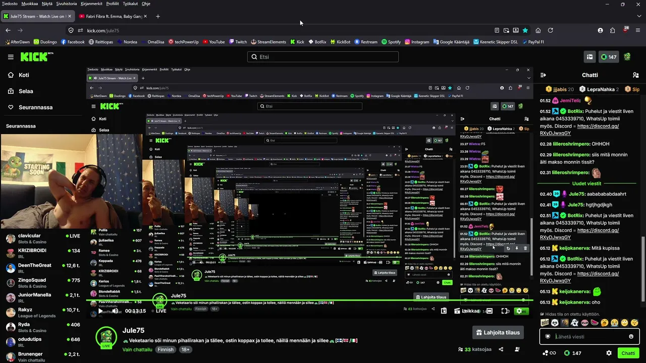The width and height of the screenshot is (646, 363).
Task: Insert the panda emote
Action: [555, 323]
